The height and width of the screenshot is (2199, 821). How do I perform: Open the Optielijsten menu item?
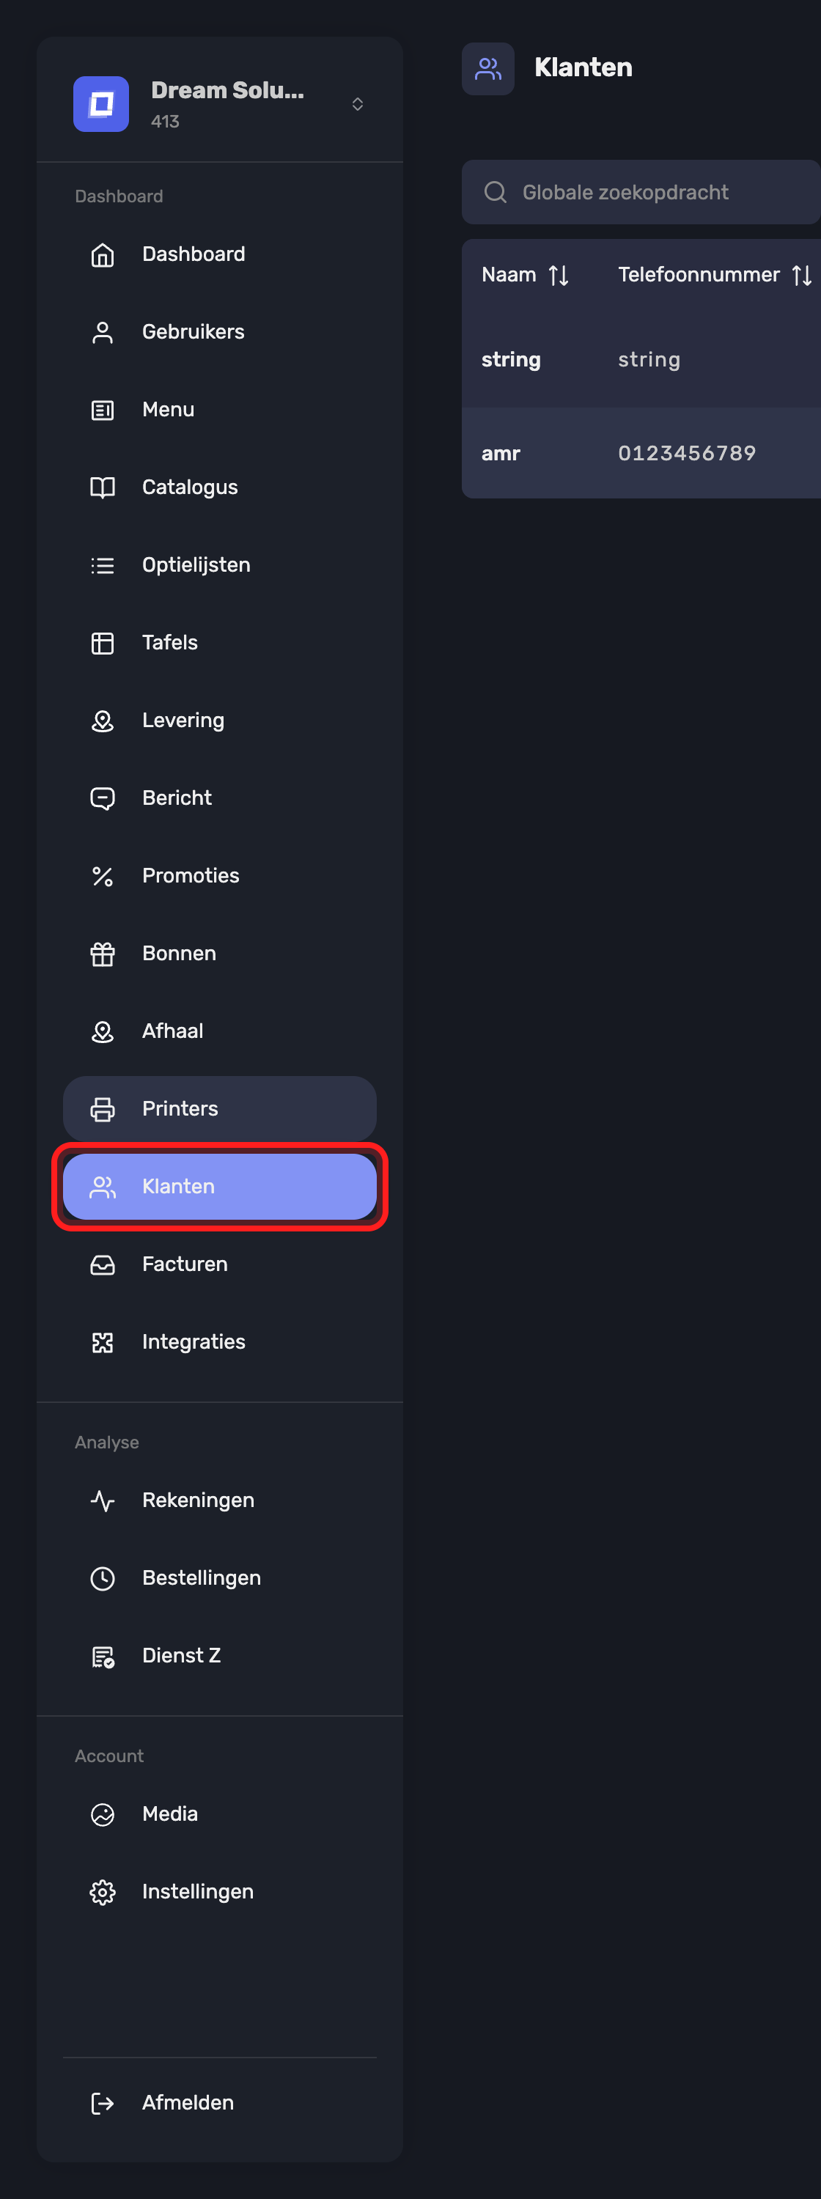(x=220, y=565)
